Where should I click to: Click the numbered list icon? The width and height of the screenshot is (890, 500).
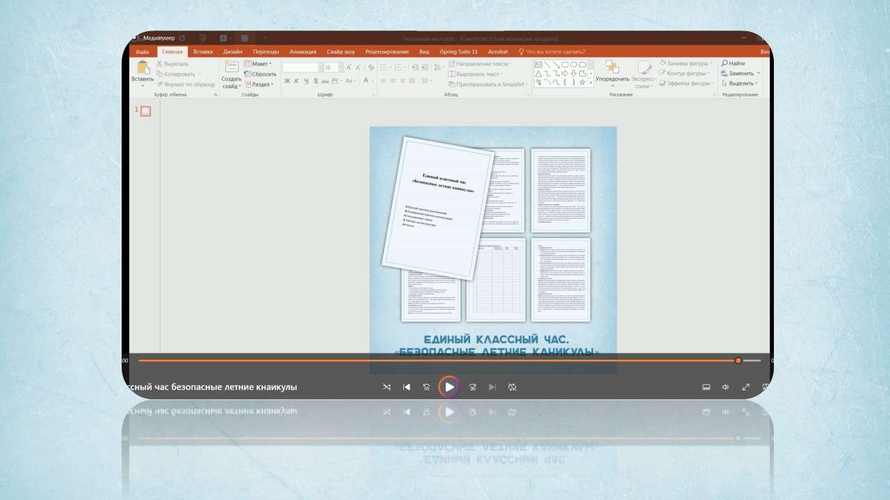tap(398, 67)
